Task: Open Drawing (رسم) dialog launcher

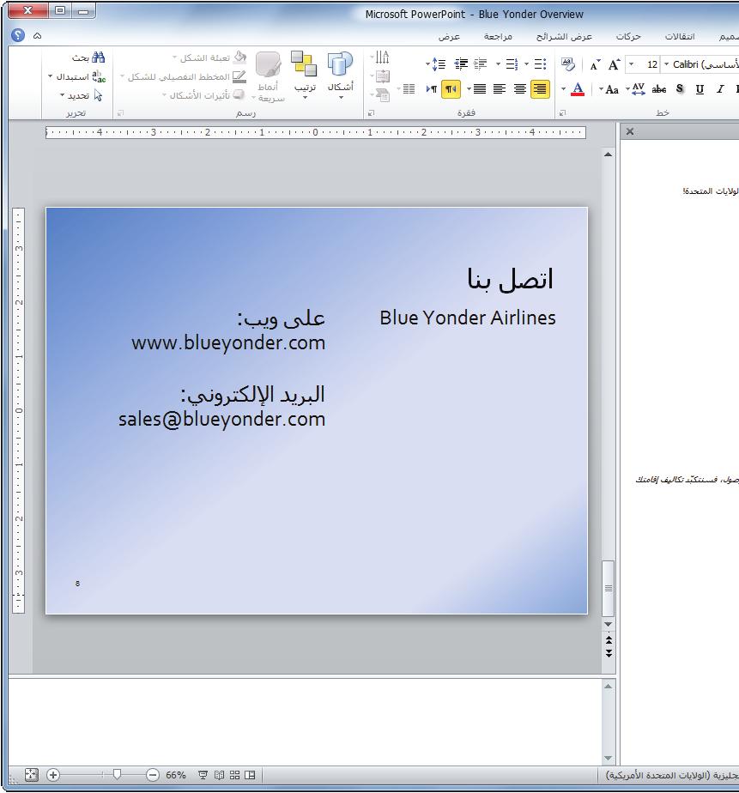Action: 120,113
